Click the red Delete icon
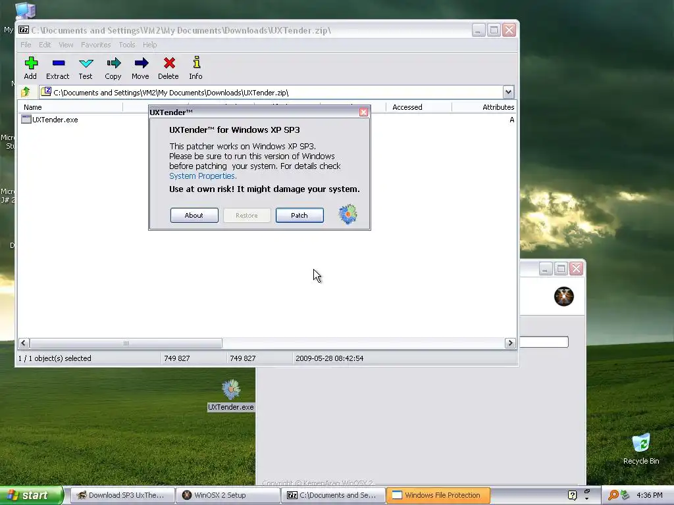The width and height of the screenshot is (674, 505). tap(168, 68)
